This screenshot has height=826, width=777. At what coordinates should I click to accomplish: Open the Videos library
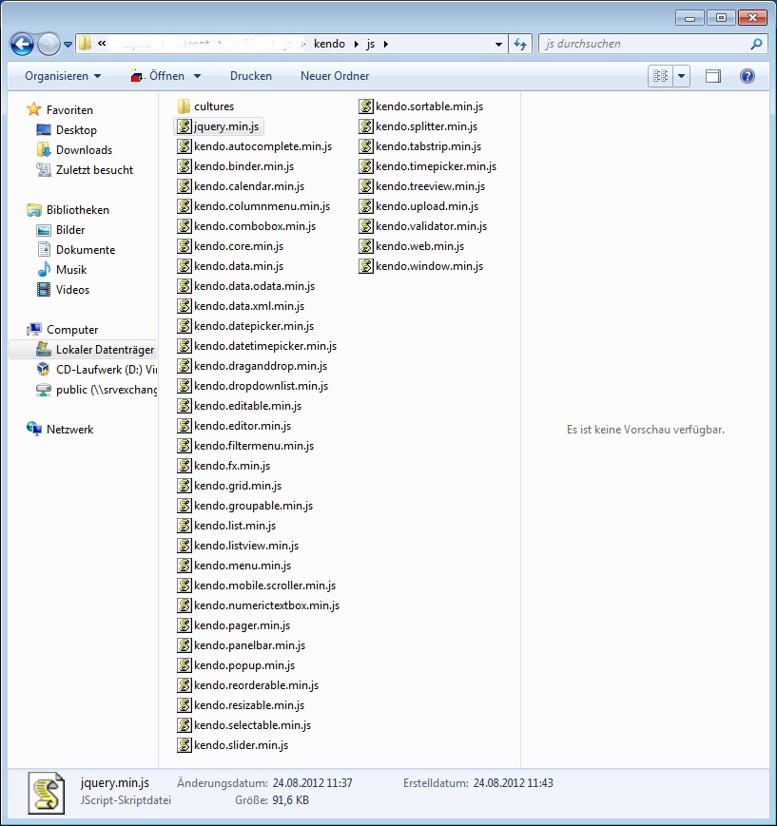(63, 290)
